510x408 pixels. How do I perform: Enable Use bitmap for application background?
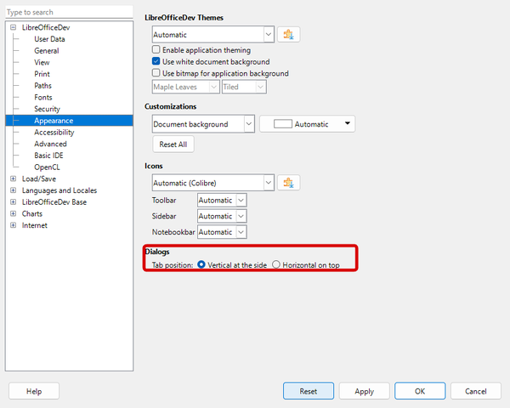coord(156,74)
